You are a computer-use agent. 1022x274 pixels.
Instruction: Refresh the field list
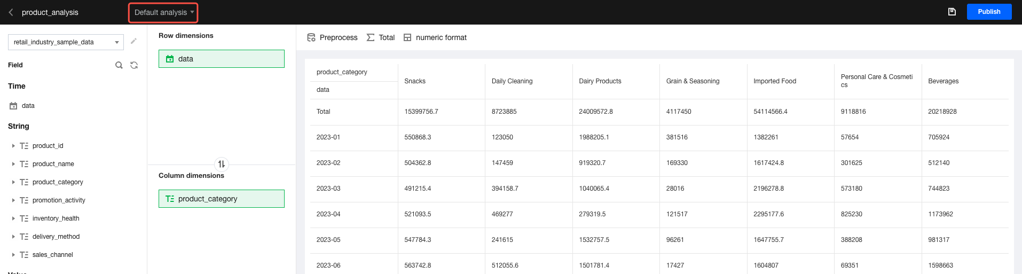(x=134, y=65)
